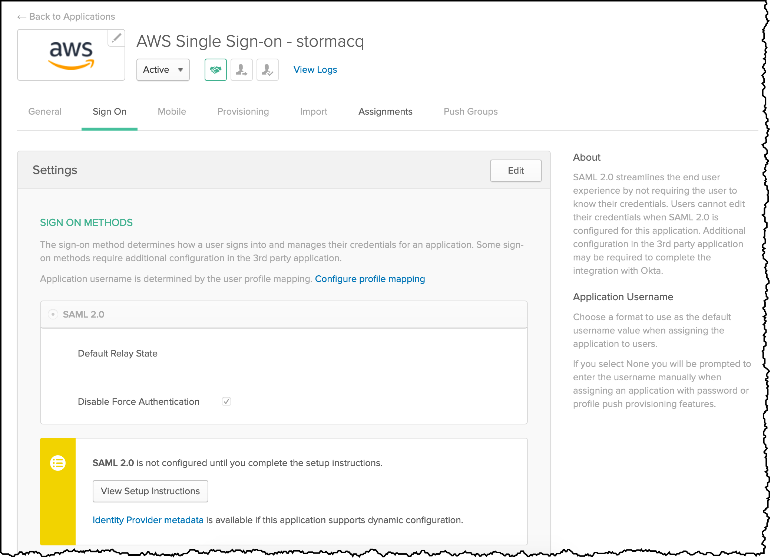Select the SAML 2.0 radio button
The height and width of the screenshot is (558, 771).
(53, 314)
